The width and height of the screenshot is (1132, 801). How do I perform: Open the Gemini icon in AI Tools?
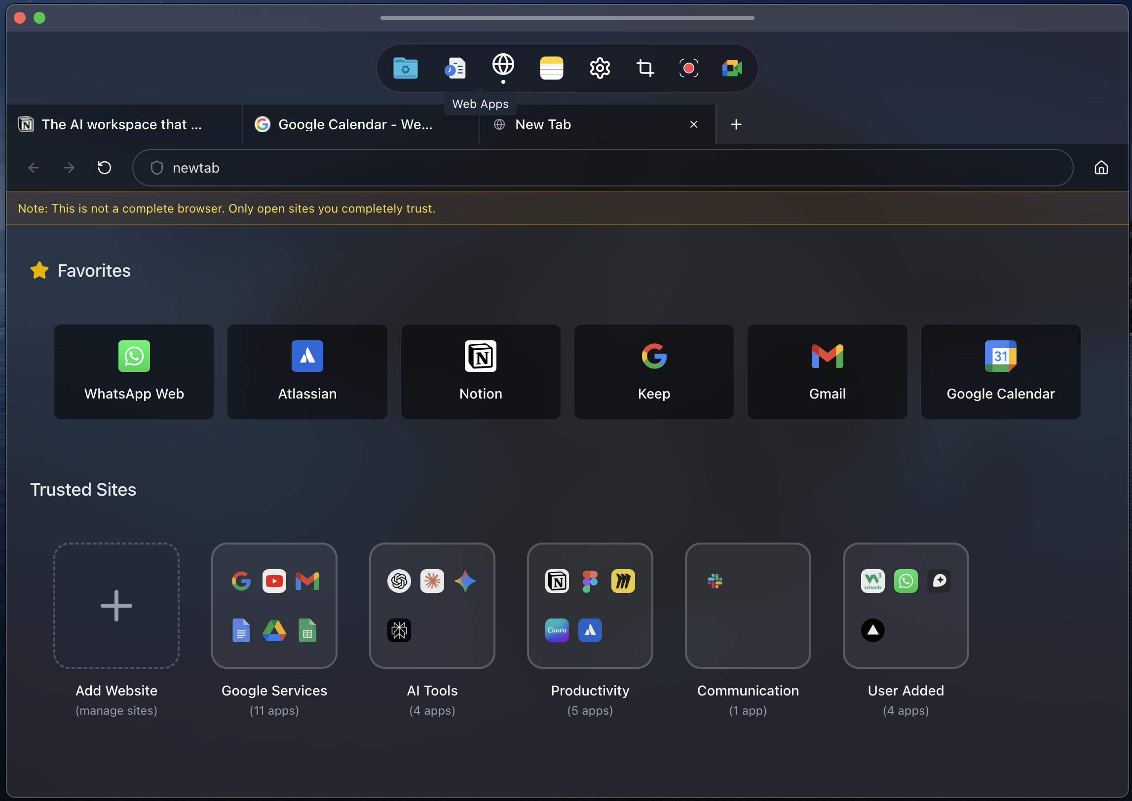[x=465, y=581]
